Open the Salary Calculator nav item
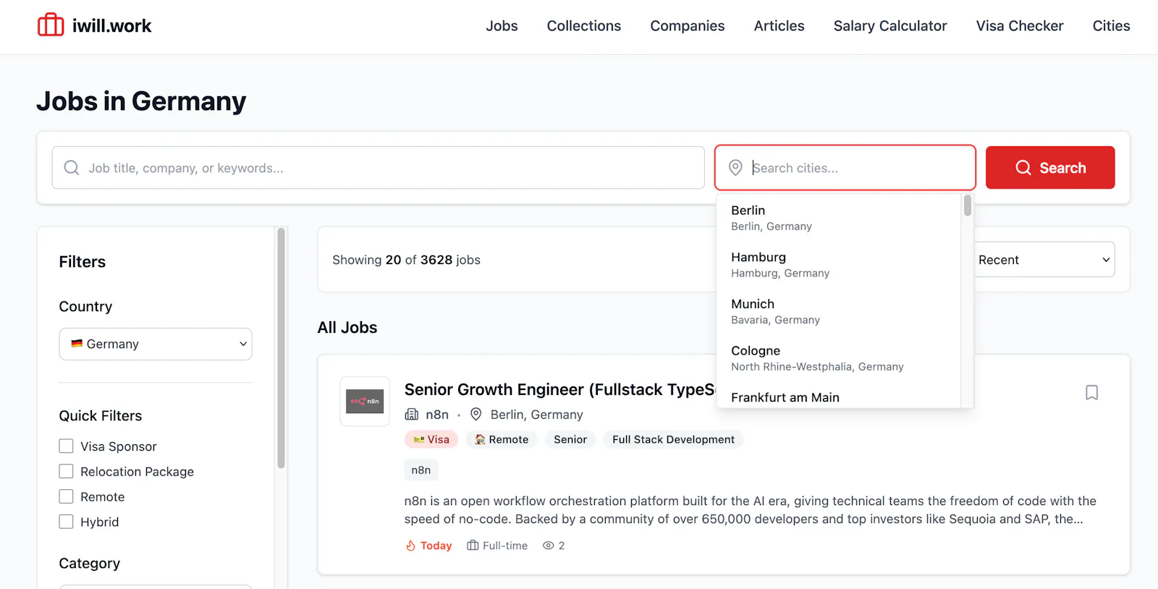 point(890,26)
